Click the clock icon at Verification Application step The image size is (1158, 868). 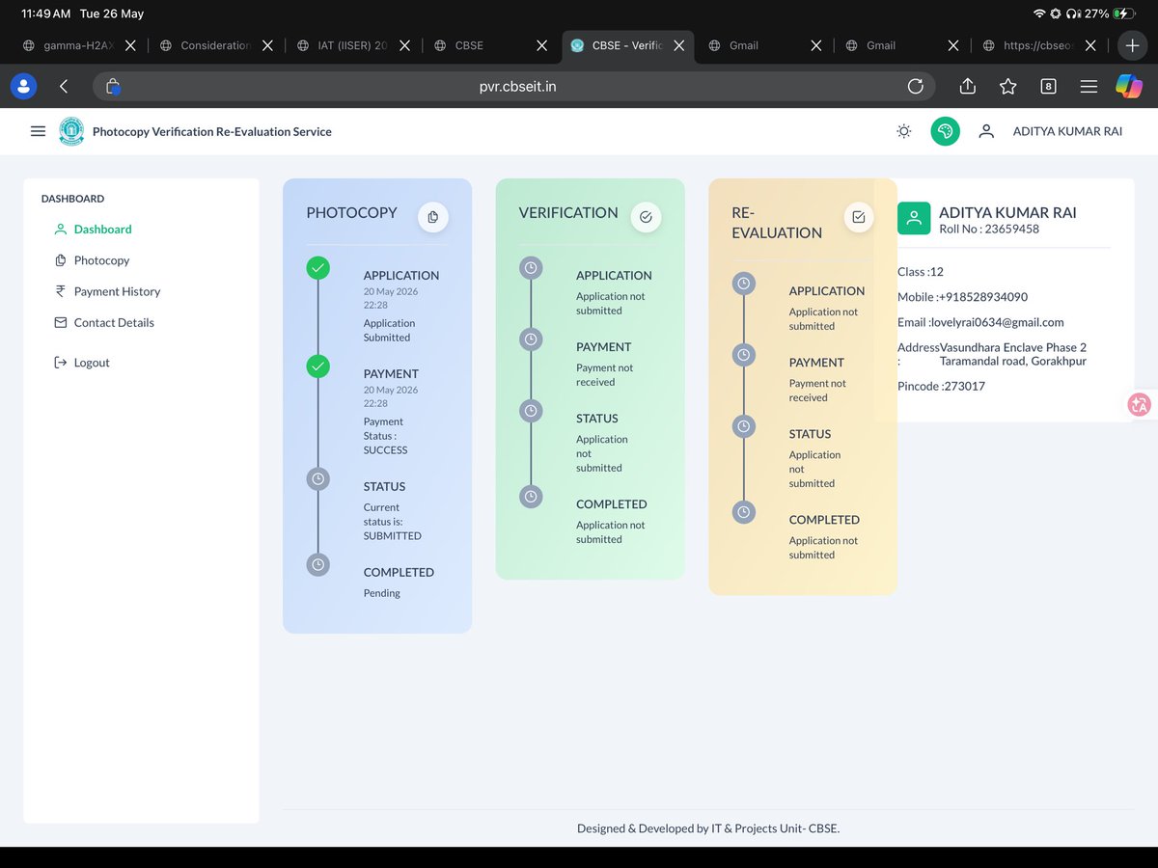531,268
